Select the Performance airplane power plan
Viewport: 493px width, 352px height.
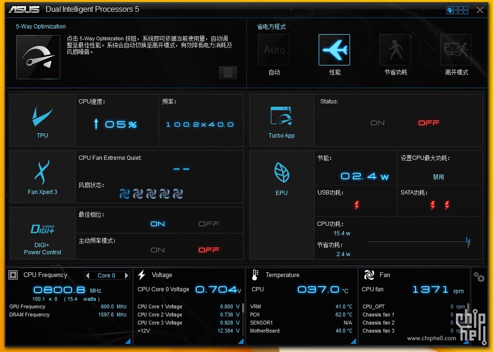pyautogui.click(x=334, y=50)
